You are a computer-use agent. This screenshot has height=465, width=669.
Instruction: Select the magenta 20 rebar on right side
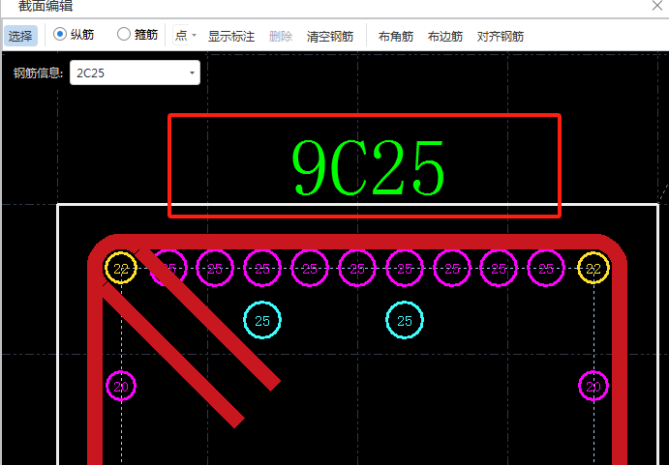(593, 386)
